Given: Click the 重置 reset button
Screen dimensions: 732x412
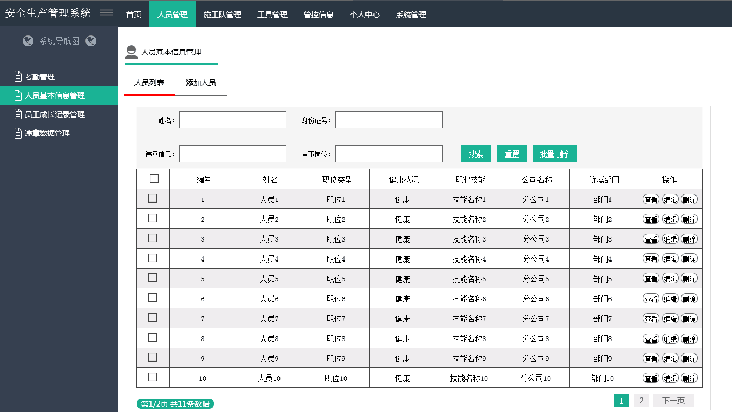Looking at the screenshot, I should point(512,154).
